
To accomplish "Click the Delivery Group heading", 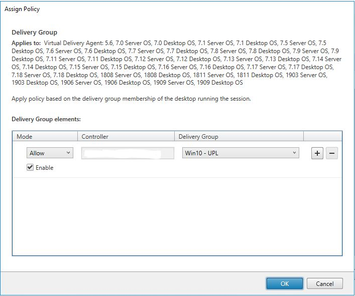I will (x=35, y=32).
